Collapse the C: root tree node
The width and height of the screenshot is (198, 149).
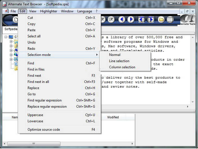point(6,37)
